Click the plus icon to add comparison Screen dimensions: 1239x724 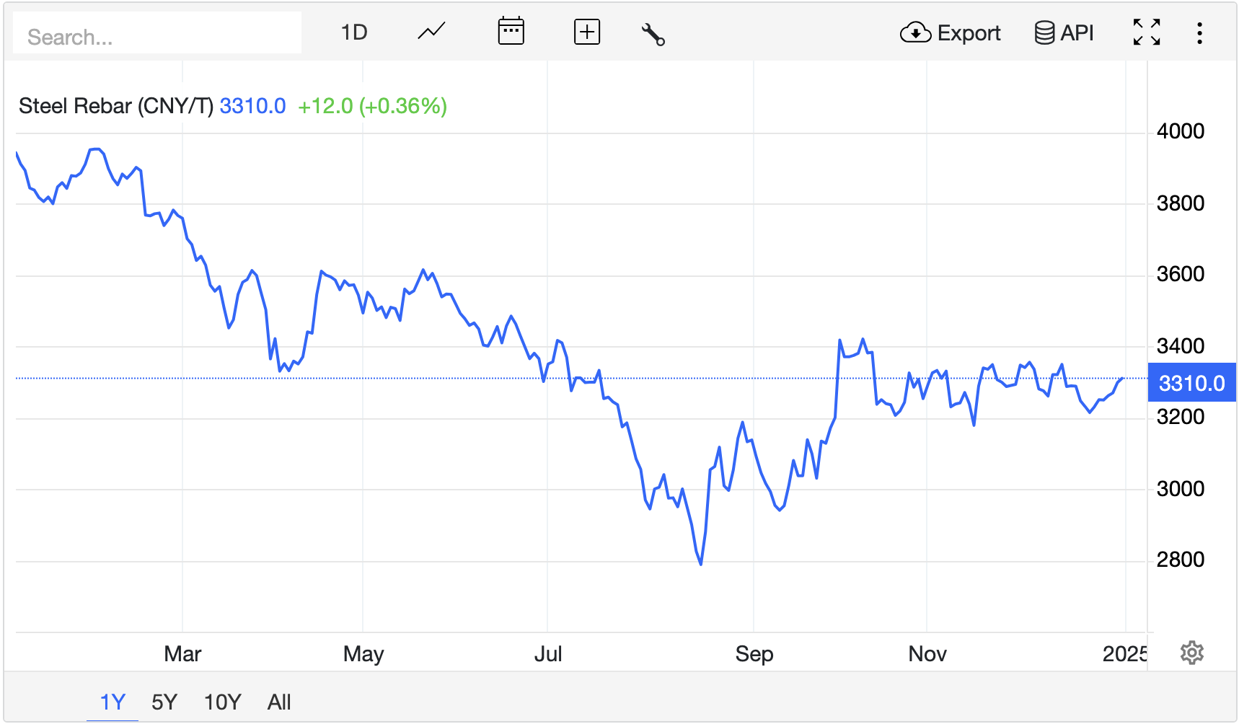[x=586, y=32]
